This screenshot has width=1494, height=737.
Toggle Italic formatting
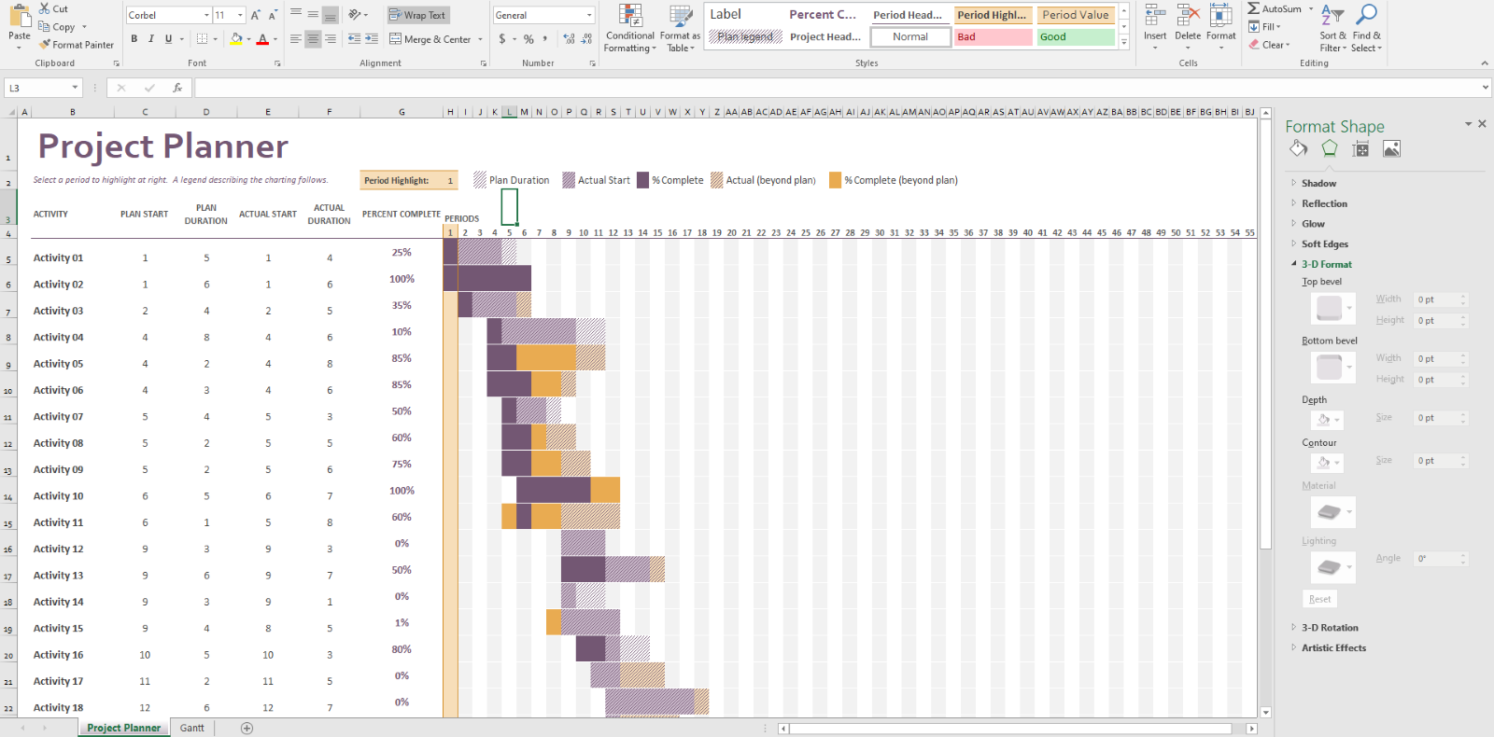151,39
